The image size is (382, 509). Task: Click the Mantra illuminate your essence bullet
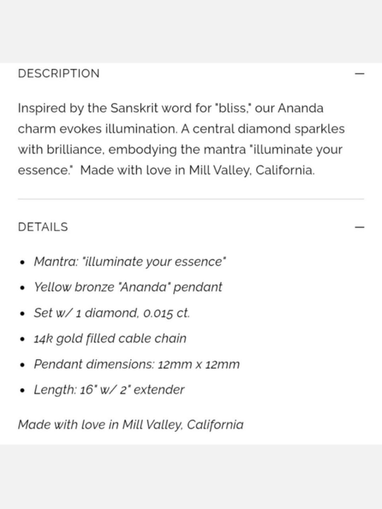(130, 262)
